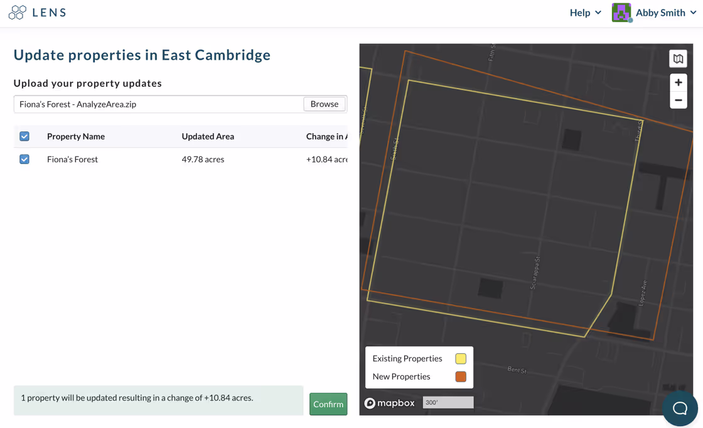The height and width of the screenshot is (428, 703).
Task: Click the Lens hexagon logo
Action: (x=18, y=12)
